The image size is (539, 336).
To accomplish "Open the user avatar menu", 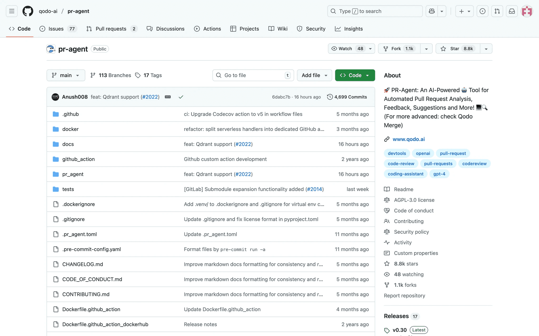I will click(x=527, y=11).
